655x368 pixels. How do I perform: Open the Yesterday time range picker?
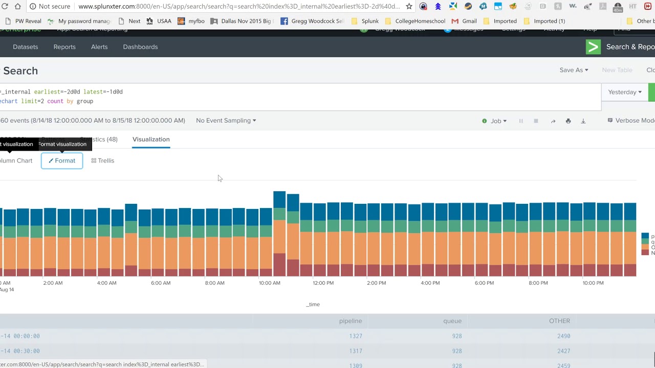tap(625, 92)
